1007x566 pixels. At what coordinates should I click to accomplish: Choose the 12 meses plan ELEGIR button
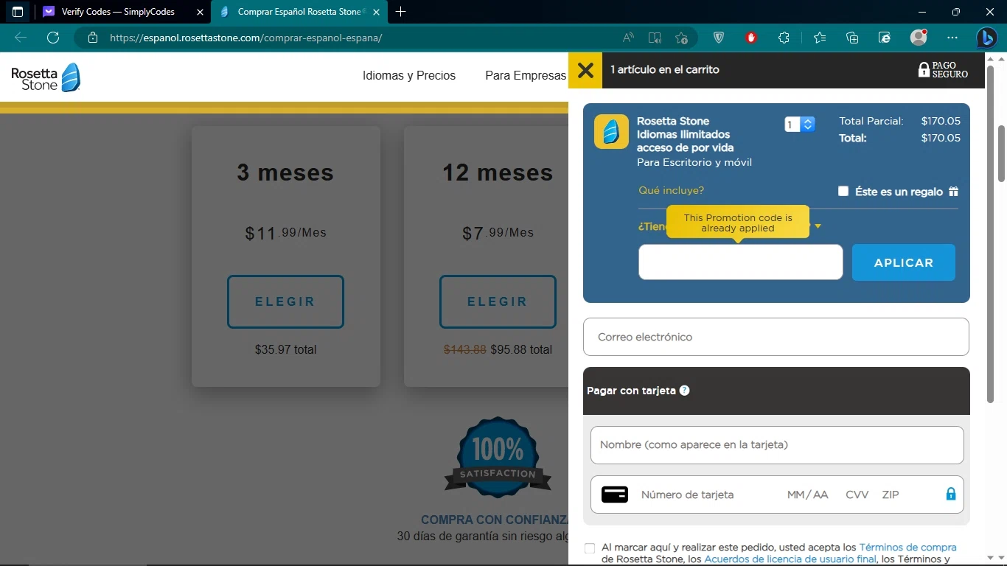pyautogui.click(x=498, y=301)
